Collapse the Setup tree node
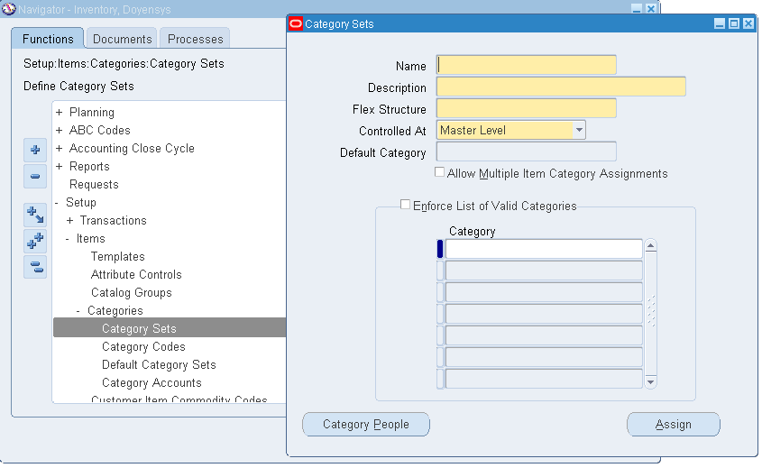762x468 pixels. 57,203
